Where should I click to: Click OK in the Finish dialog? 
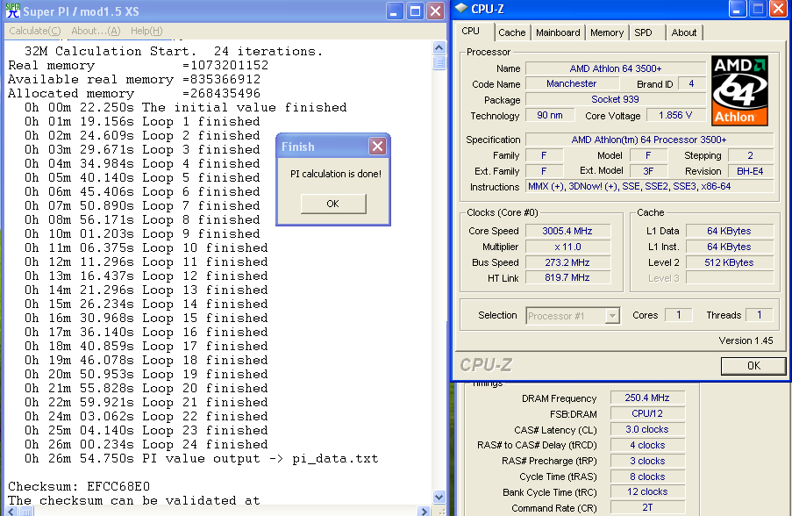pyautogui.click(x=333, y=204)
